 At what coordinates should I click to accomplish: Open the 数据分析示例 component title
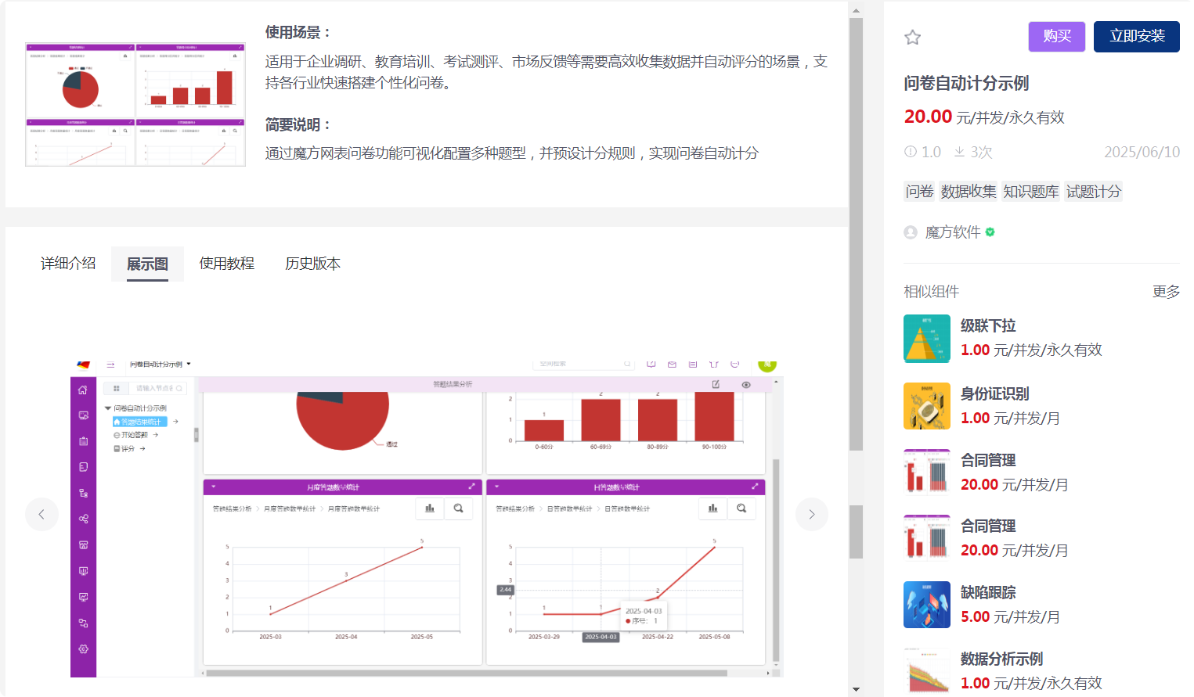click(1001, 659)
